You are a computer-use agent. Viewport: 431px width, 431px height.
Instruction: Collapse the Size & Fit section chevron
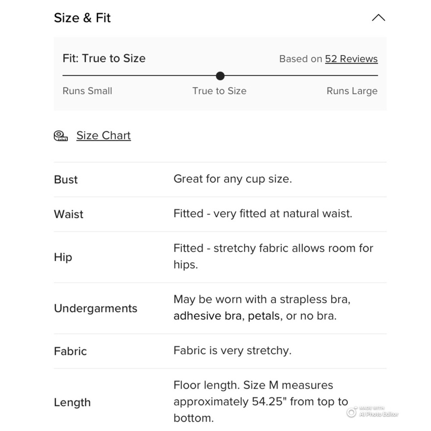378,18
